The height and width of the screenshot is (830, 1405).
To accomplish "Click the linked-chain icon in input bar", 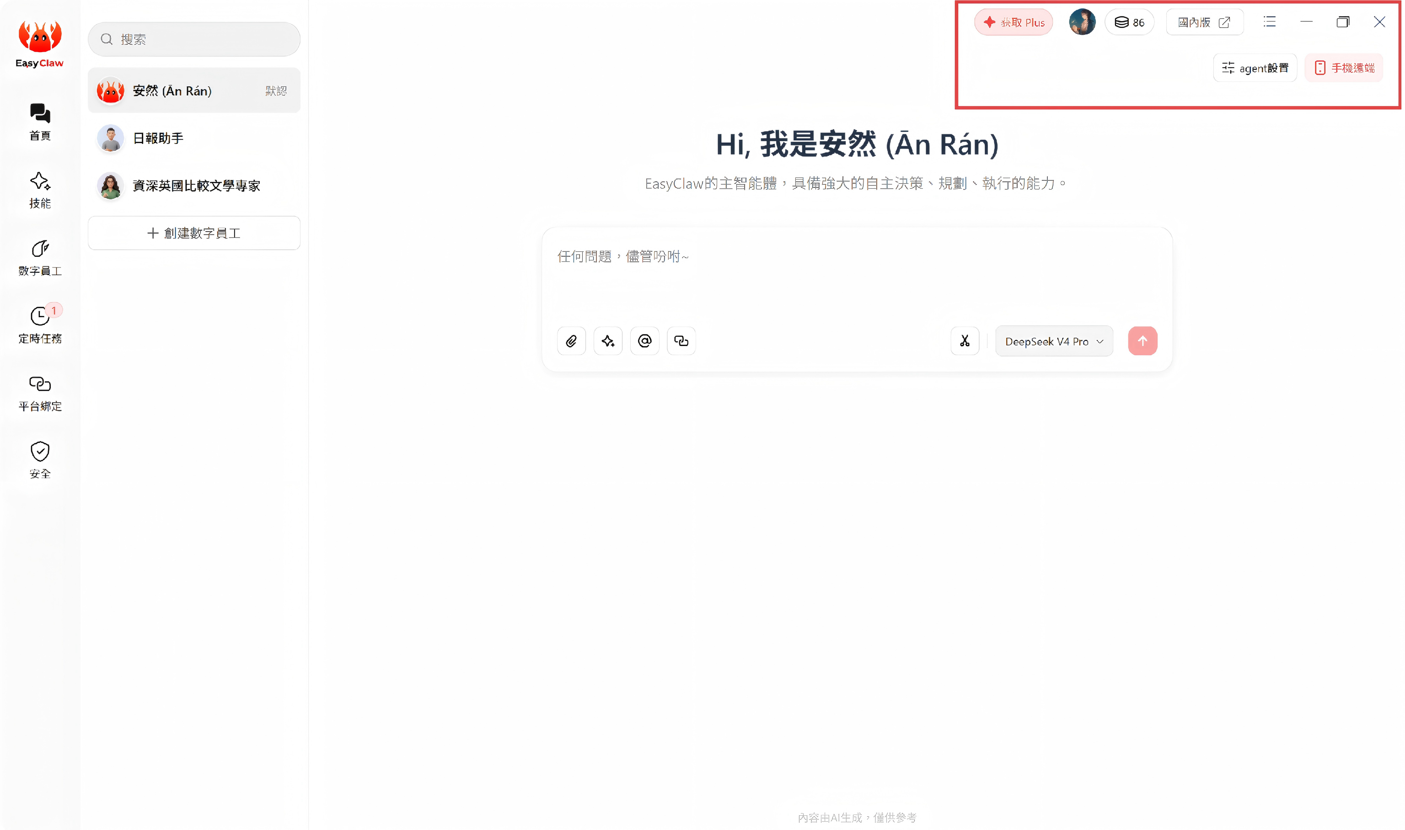I will click(x=681, y=341).
